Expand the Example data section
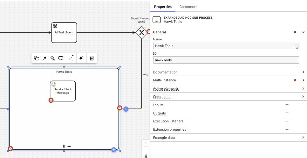Image resolution: width=307 pixels, height=158 pixels. tap(303, 138)
